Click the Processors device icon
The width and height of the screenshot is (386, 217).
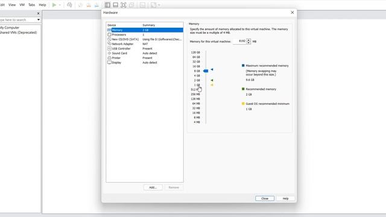(109, 35)
